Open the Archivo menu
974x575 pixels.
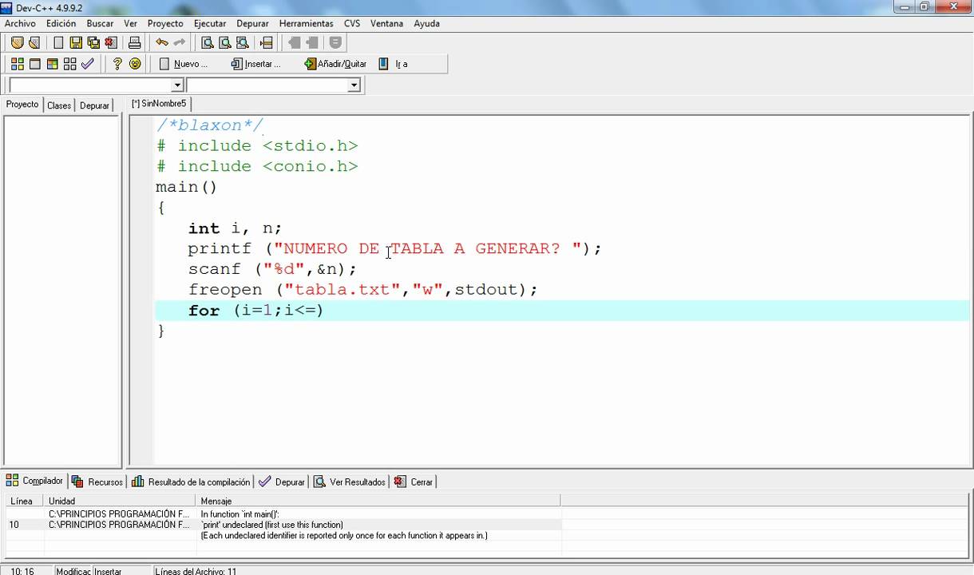[x=20, y=23]
